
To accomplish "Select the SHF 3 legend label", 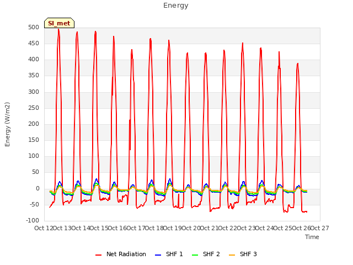I will click(x=248, y=254).
